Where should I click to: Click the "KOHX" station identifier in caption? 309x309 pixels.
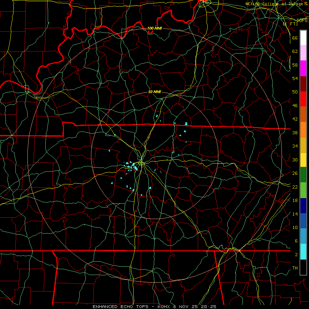coord(164,307)
